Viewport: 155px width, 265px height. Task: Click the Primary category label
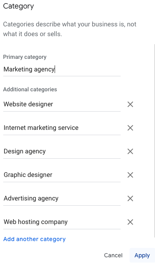click(x=25, y=57)
